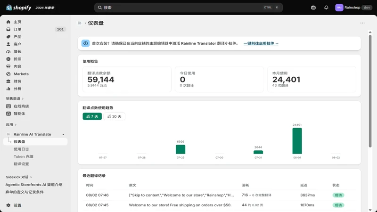Image resolution: width=377 pixels, height=212 pixels.
Task: Click the RAI account avatar
Action: 339,8
